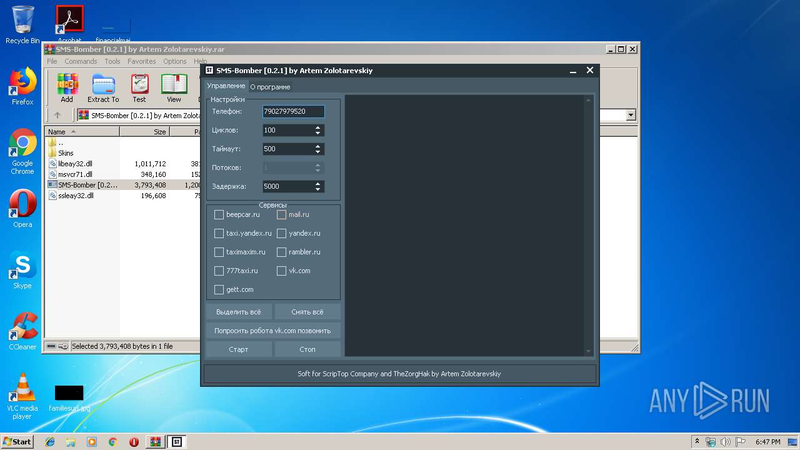This screenshot has width=800, height=450.
Task: Decrease the Циклов value with down arrow
Action: 318,133
